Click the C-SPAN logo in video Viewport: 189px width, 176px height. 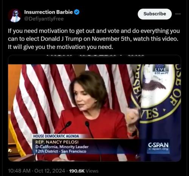pyautogui.click(x=158, y=145)
